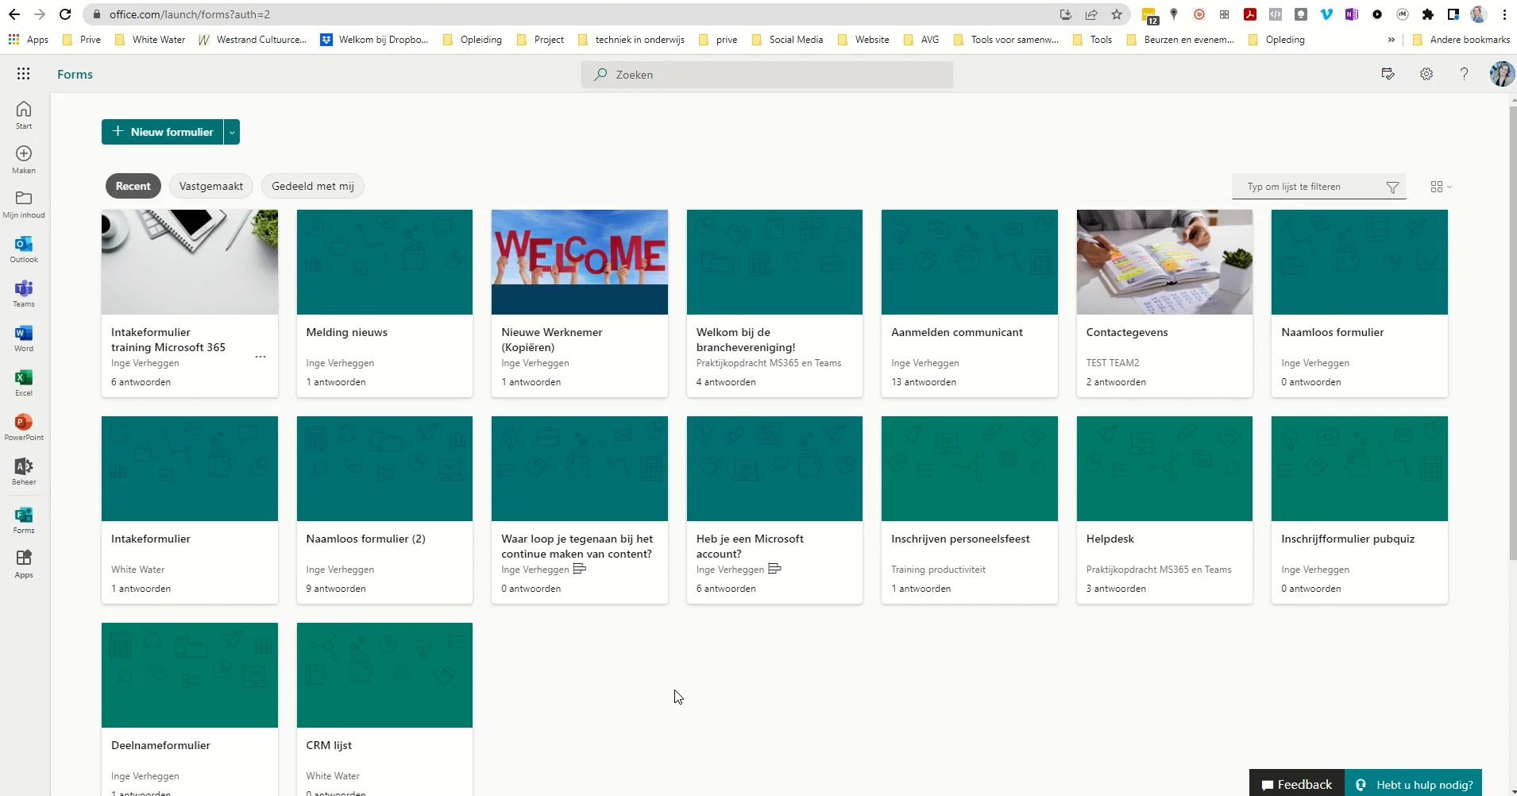
Task: Select the Recent tab
Action: point(133,186)
